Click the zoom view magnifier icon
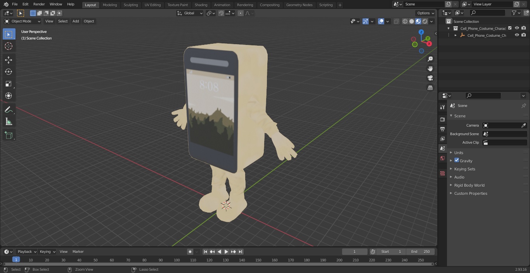Screen dimensions: 530x273 coord(430,59)
